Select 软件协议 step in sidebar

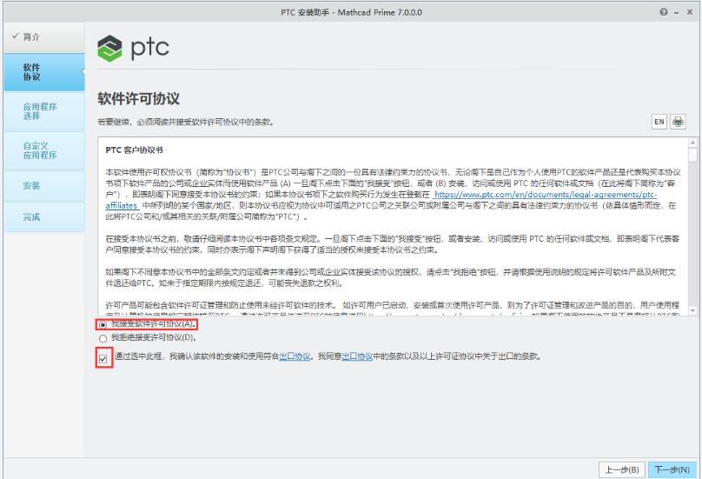click(x=43, y=72)
